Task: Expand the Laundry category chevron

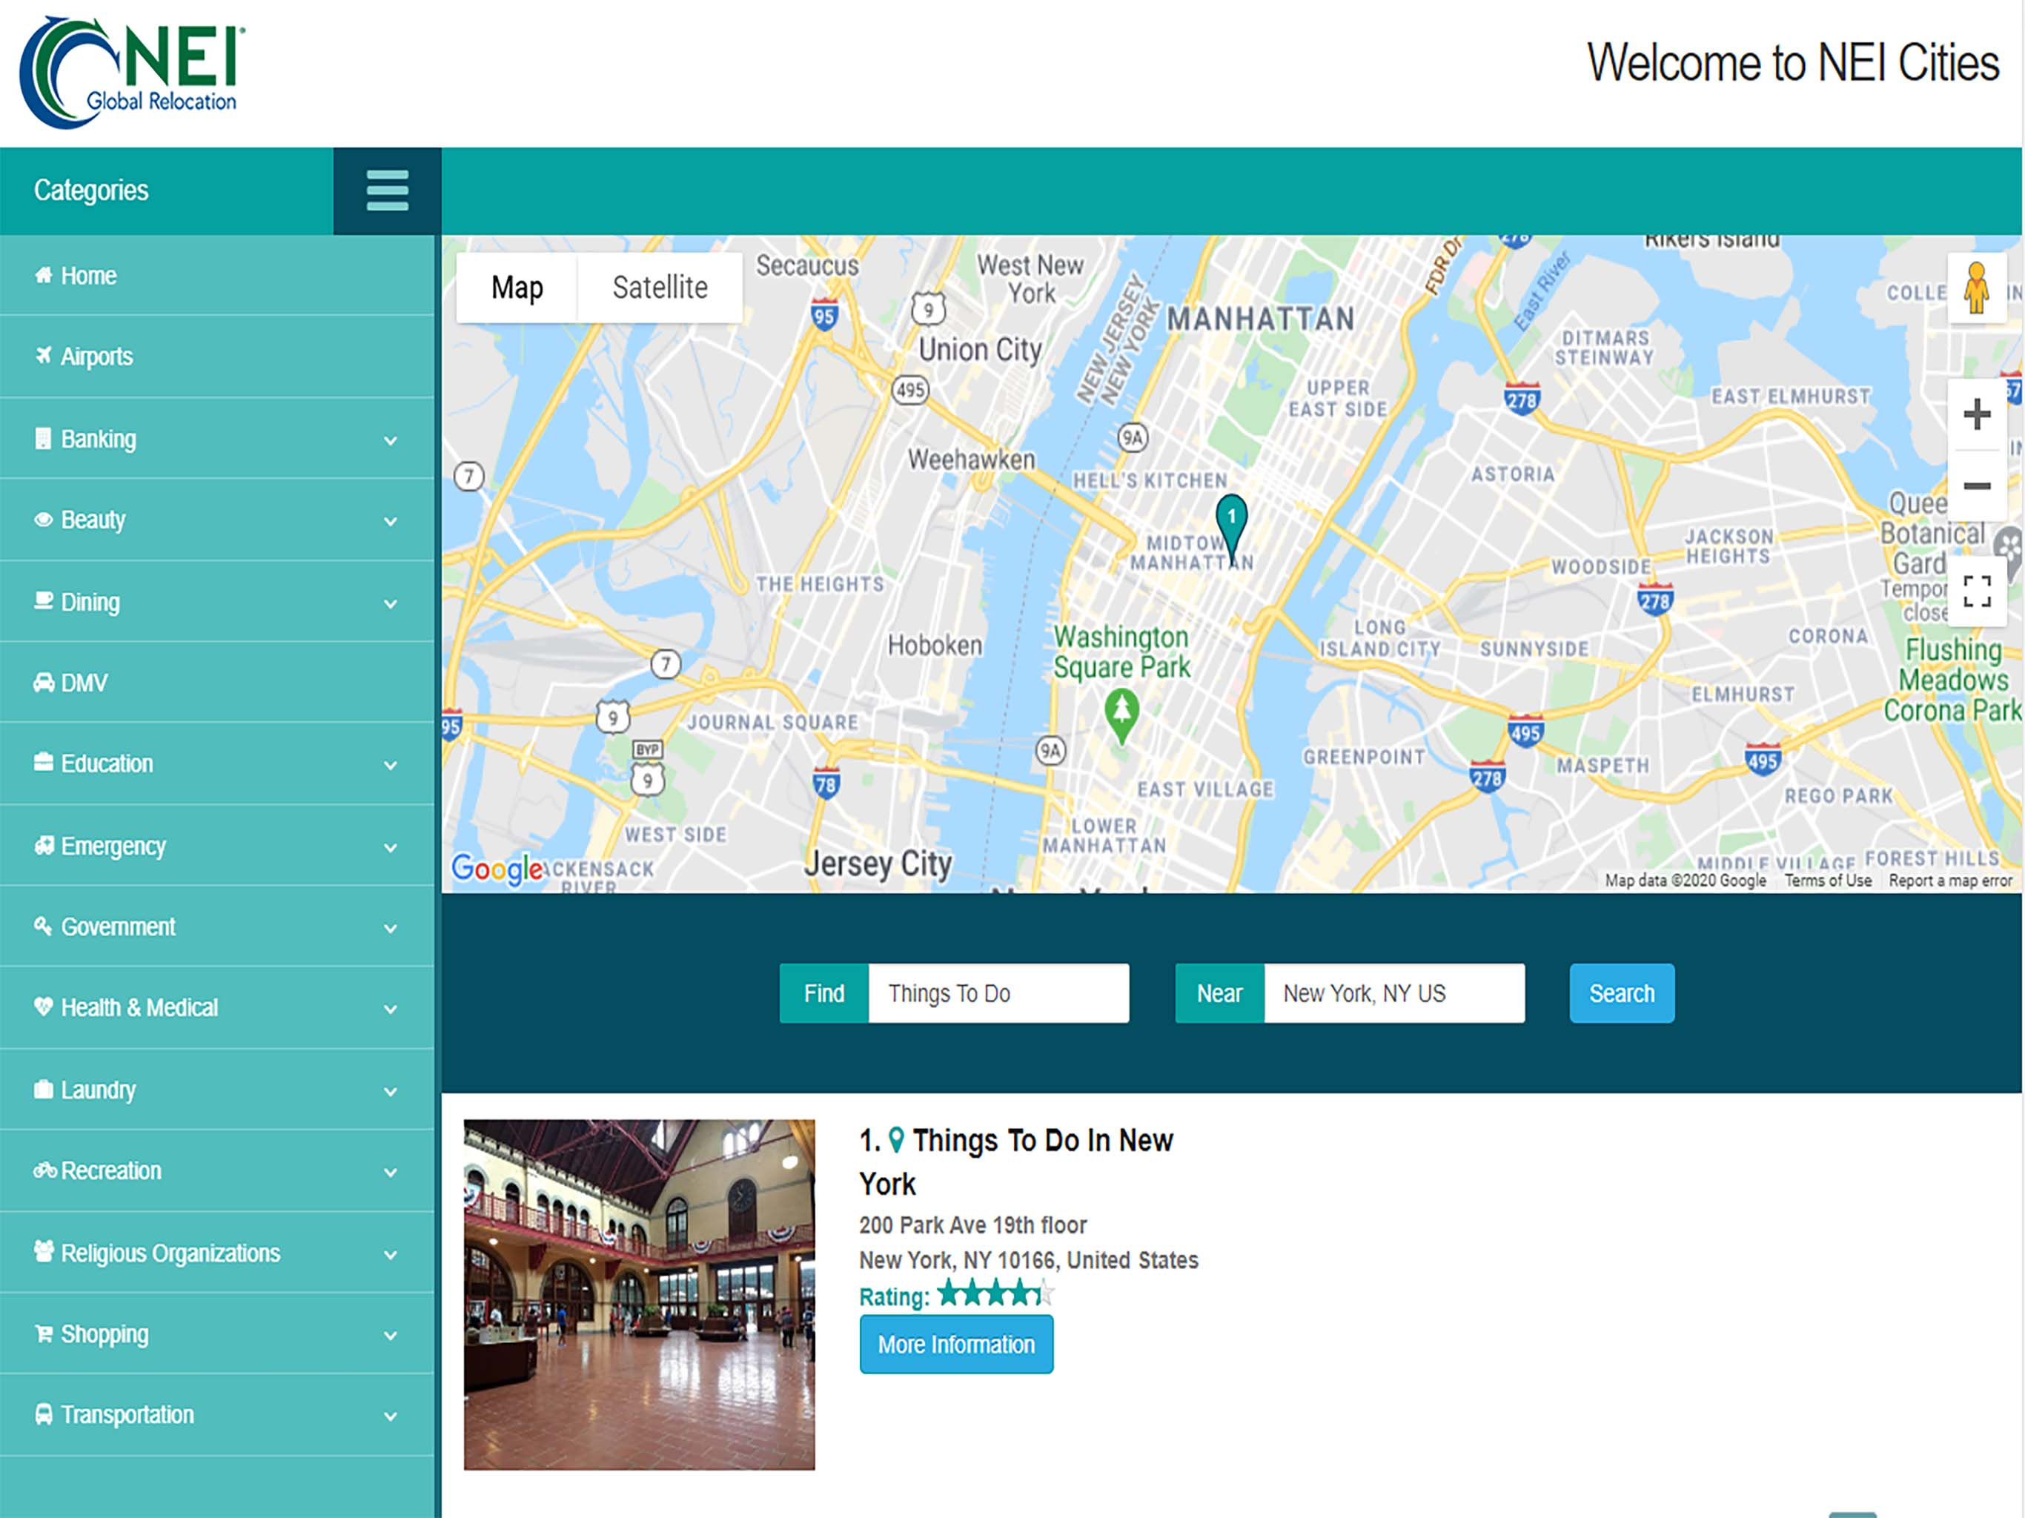Action: (391, 1090)
